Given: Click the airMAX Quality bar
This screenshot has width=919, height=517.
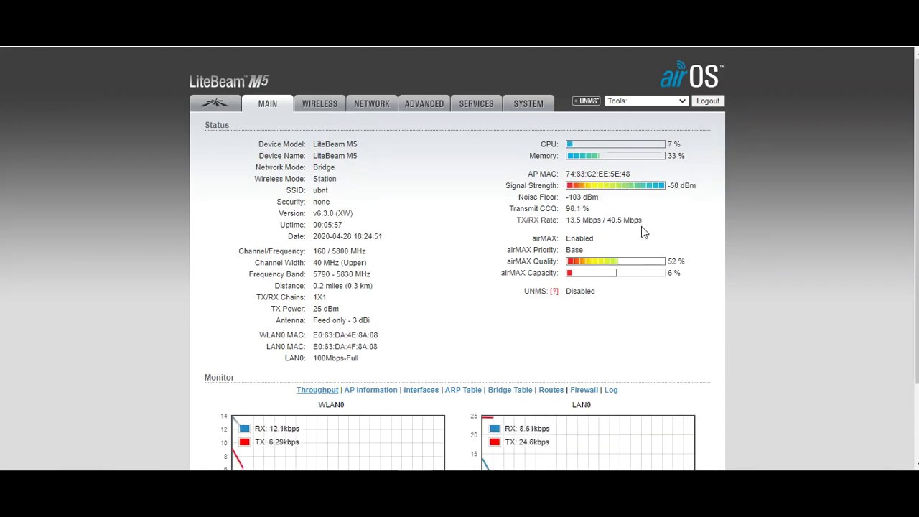Looking at the screenshot, I should pyautogui.click(x=615, y=261).
